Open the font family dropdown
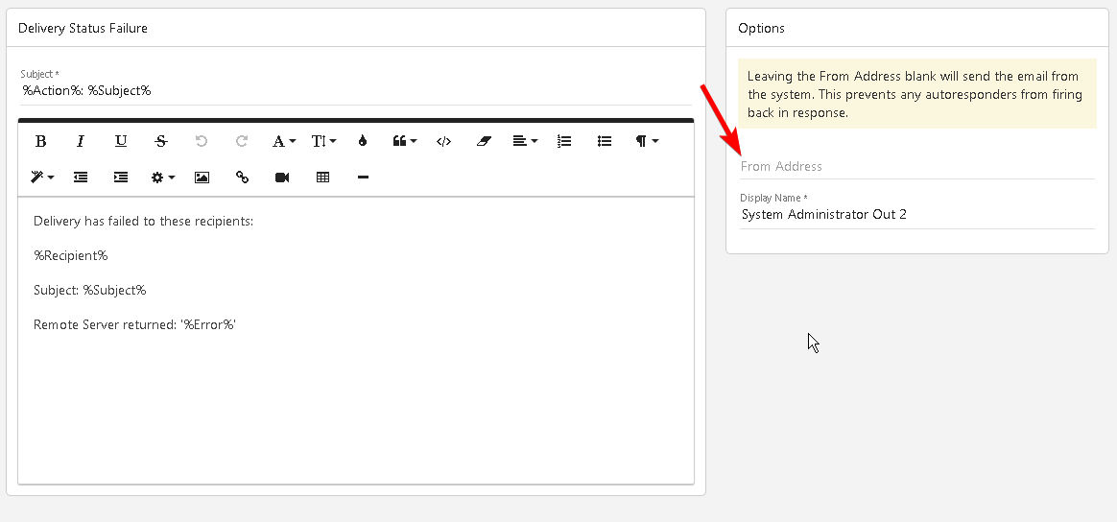This screenshot has height=522, width=1117. point(283,141)
